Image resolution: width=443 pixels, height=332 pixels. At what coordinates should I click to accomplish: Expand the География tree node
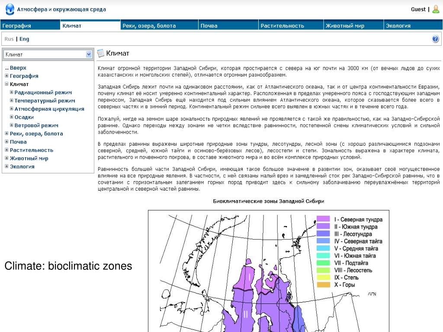pyautogui.click(x=6, y=76)
